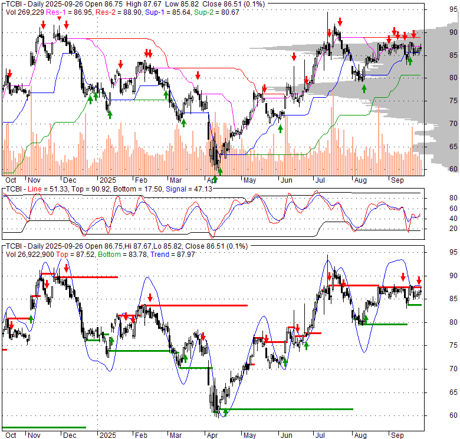Click Jul on the top chart's date axis
The image size is (460, 439).
pyautogui.click(x=320, y=180)
